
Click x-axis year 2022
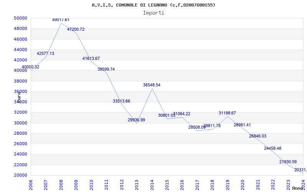(x=273, y=185)
